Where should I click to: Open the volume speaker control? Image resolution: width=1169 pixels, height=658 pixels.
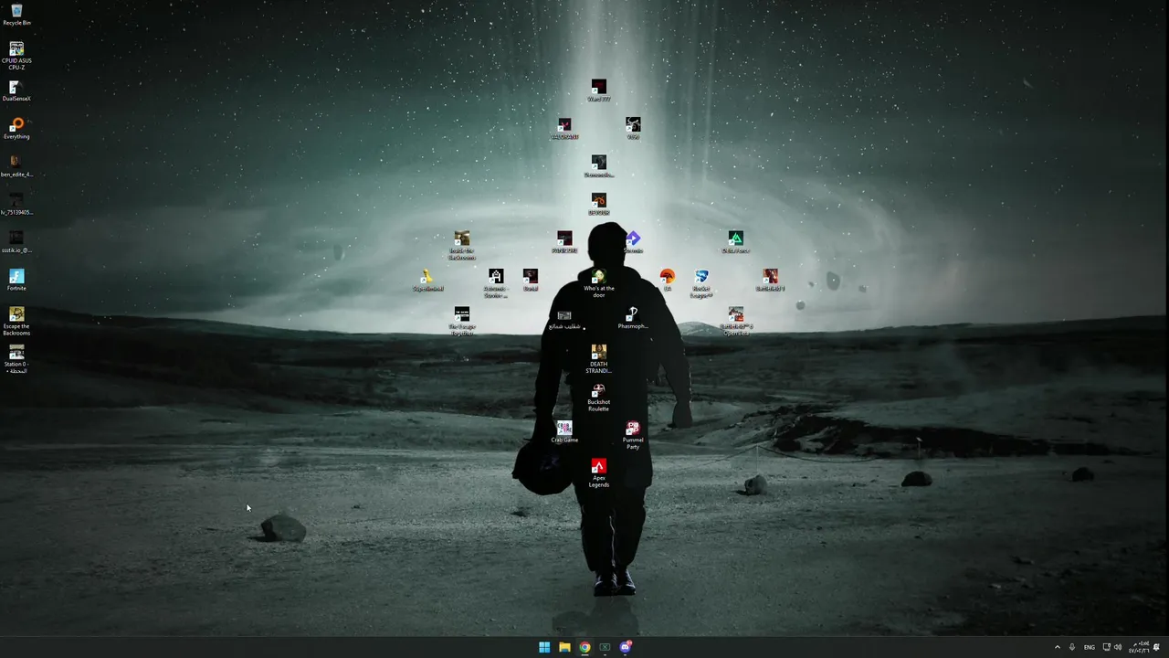pos(1118,647)
